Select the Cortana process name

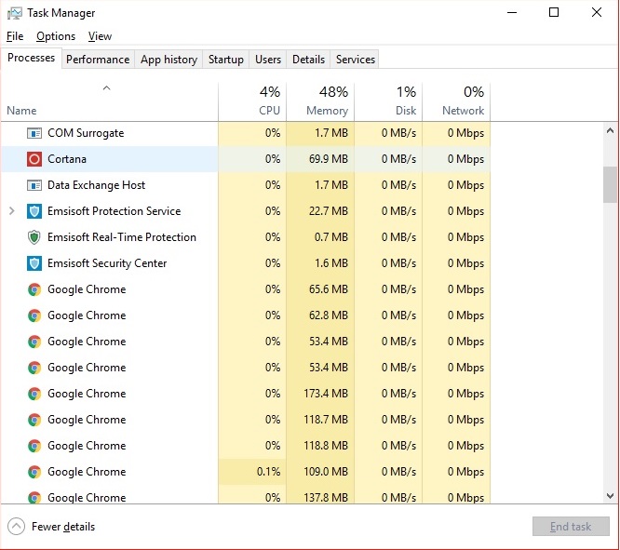[67, 159]
